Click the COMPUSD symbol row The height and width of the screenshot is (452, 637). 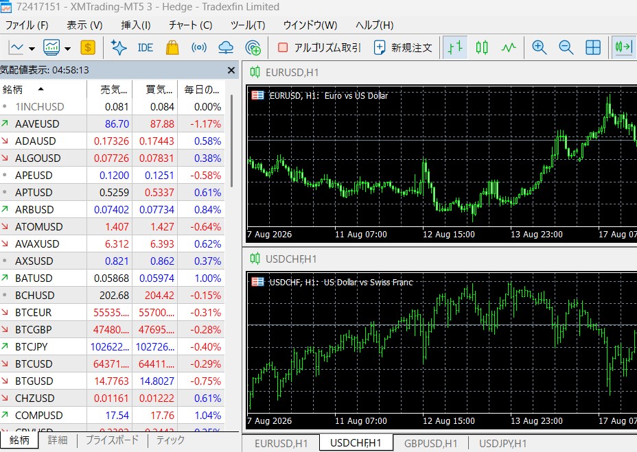click(x=112, y=416)
